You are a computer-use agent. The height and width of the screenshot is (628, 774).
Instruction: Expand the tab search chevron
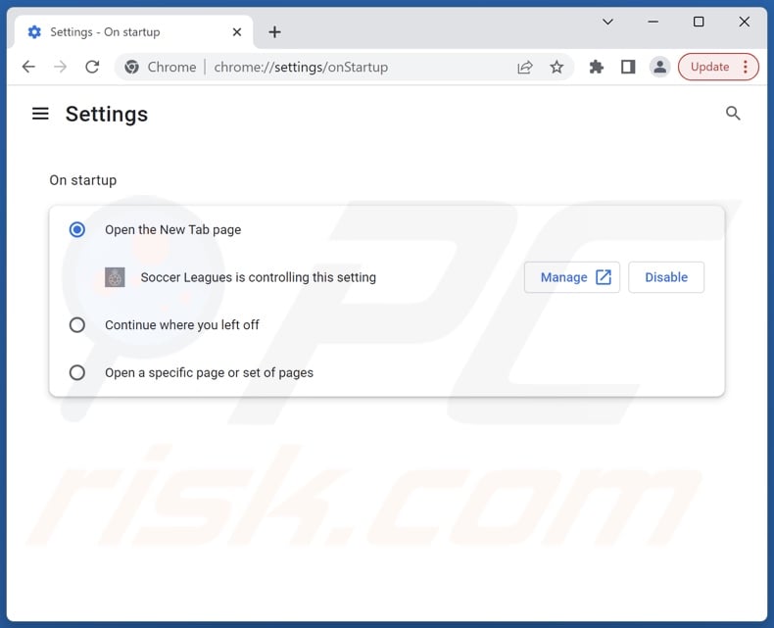607,22
